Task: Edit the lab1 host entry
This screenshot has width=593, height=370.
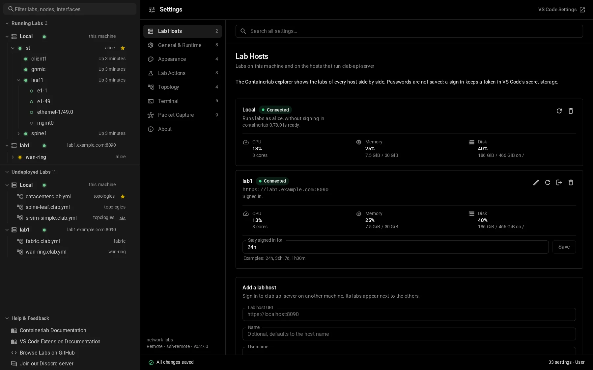Action: [536, 183]
